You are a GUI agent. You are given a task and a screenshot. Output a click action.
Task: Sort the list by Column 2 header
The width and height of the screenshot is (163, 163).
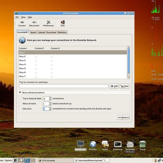click(x=42, y=48)
